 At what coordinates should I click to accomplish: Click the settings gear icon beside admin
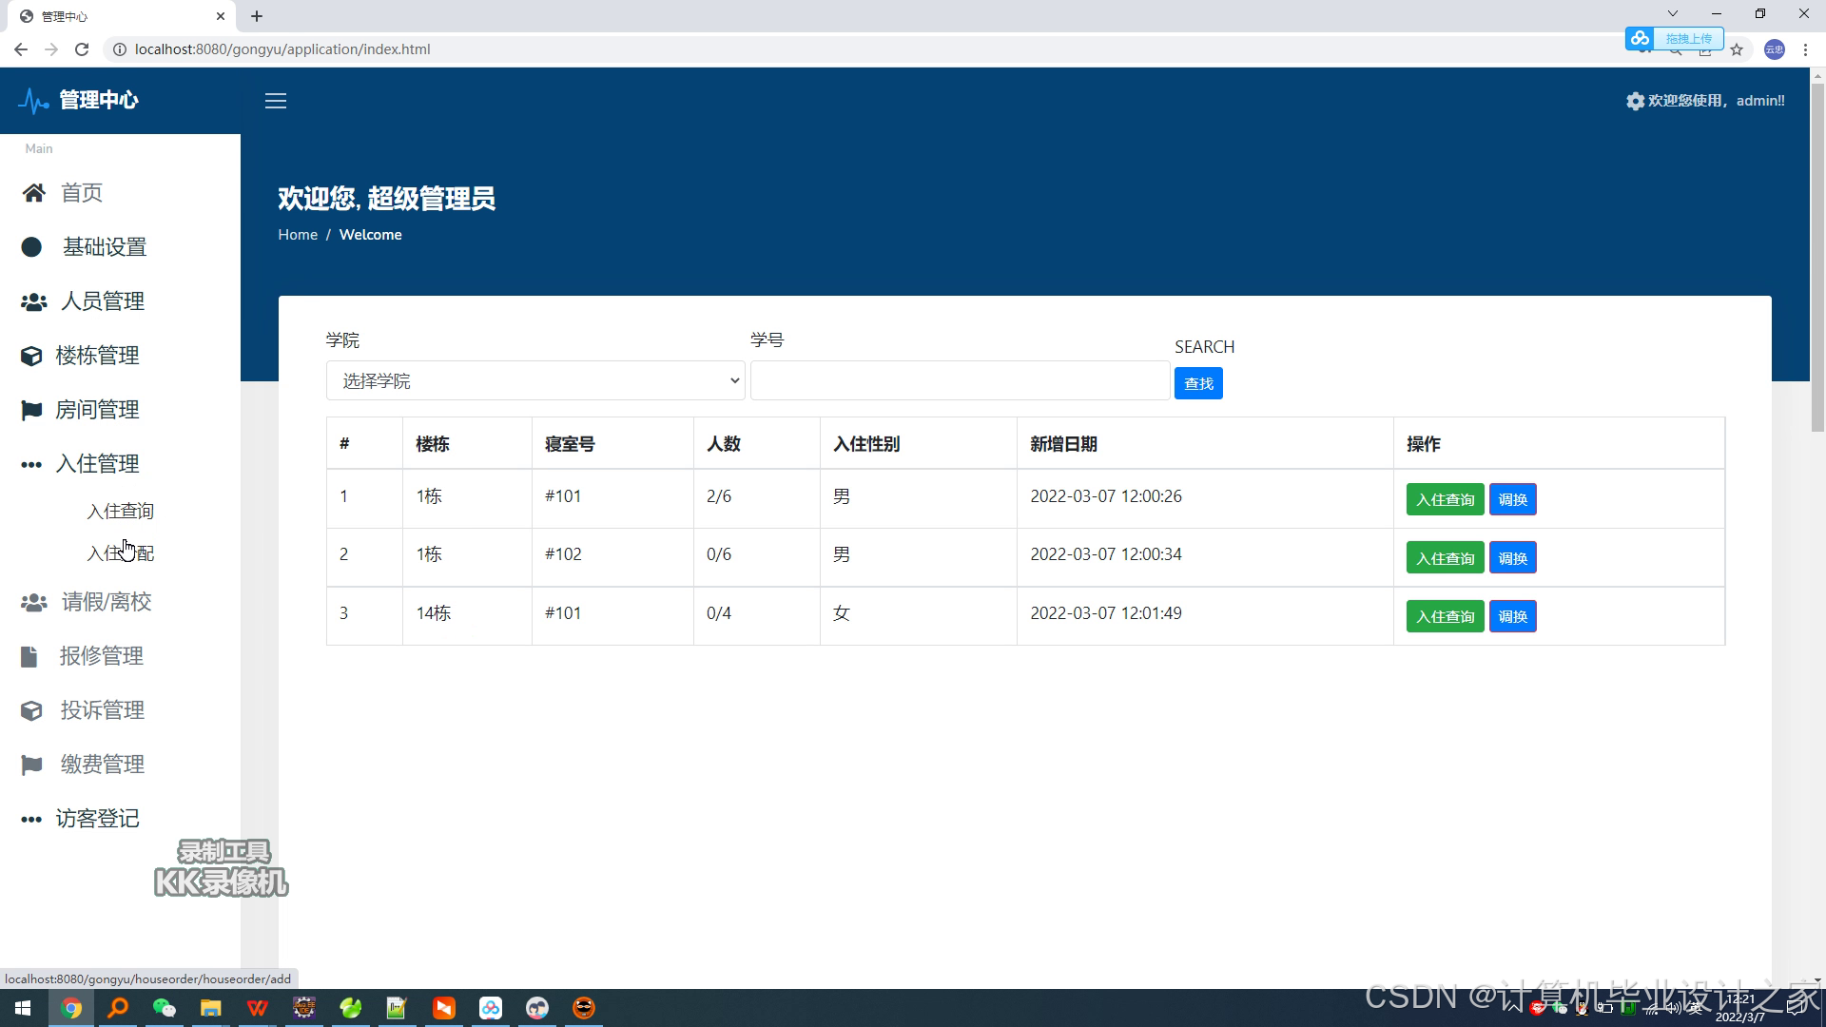pos(1635,101)
